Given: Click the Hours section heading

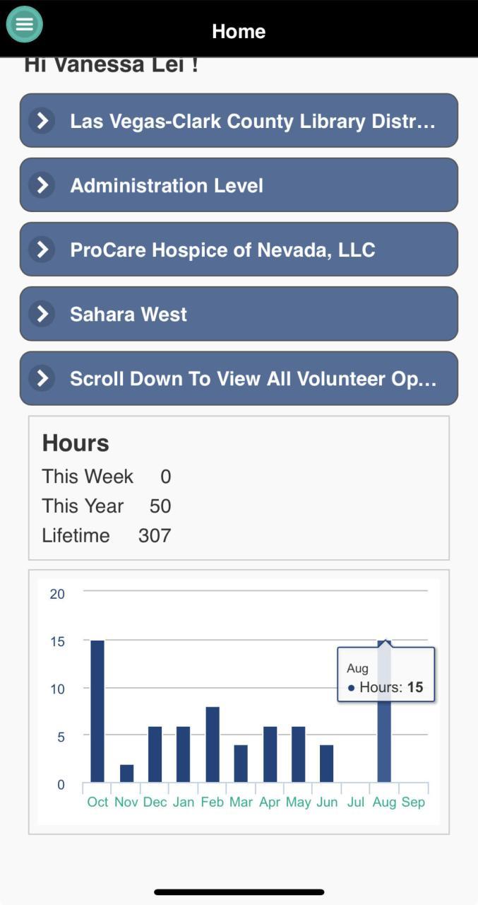Looking at the screenshot, I should pyautogui.click(x=76, y=443).
